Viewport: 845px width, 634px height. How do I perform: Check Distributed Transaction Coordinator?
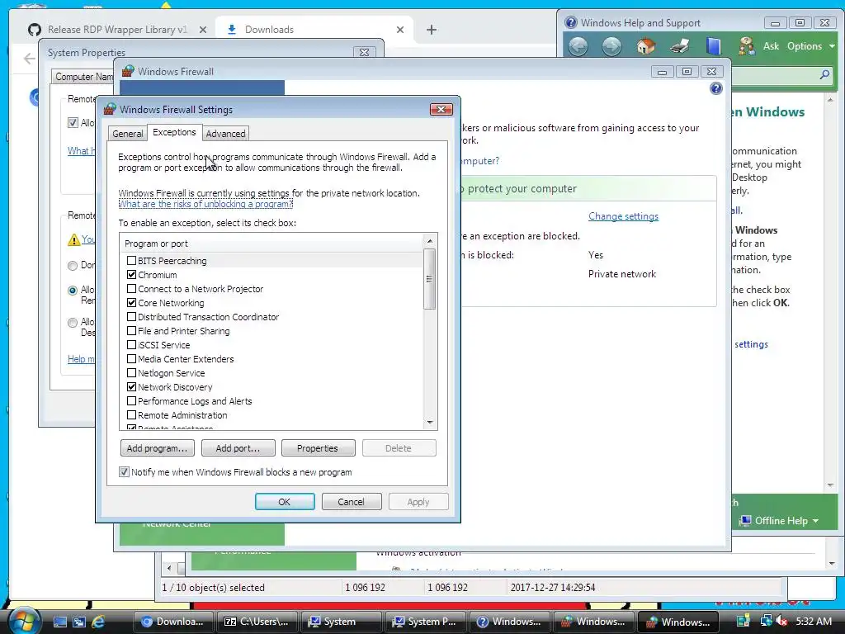pos(131,316)
